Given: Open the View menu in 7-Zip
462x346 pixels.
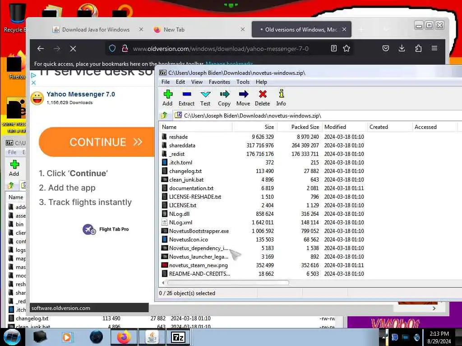Looking at the screenshot, I should tap(197, 82).
